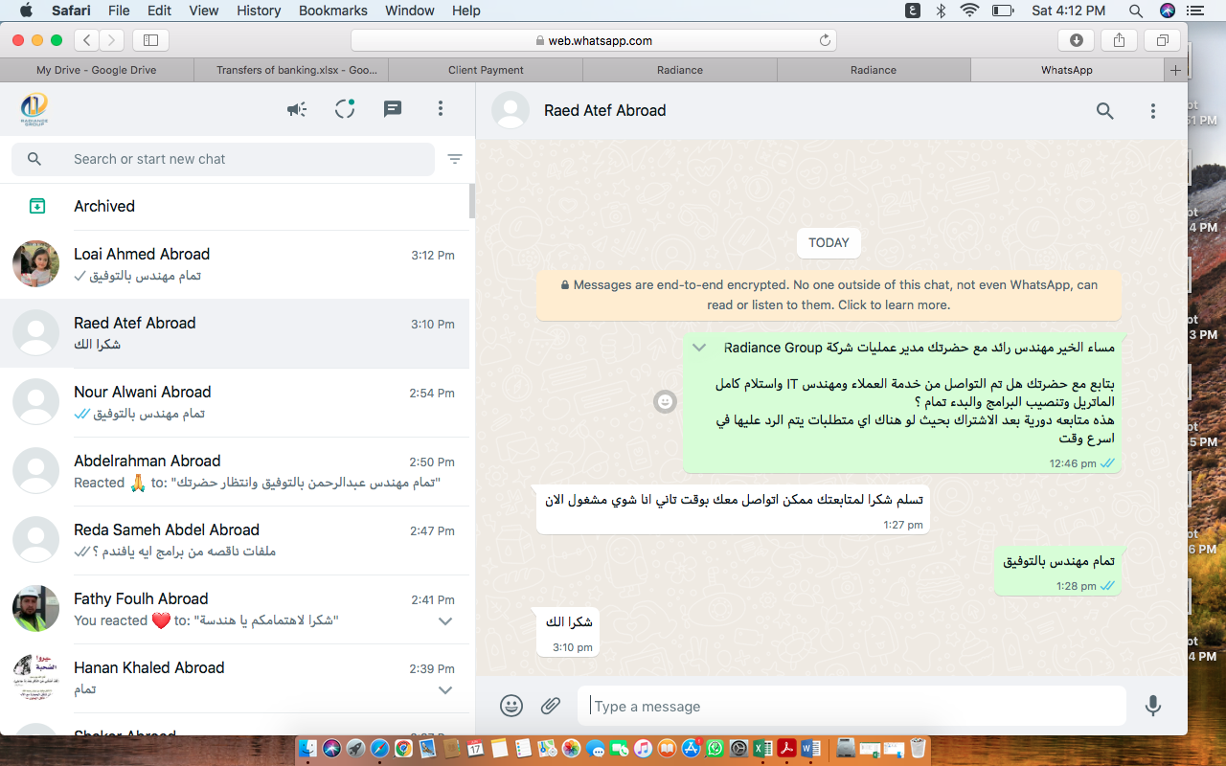Click the TODAY date label
Image resolution: width=1226 pixels, height=766 pixels.
(829, 243)
